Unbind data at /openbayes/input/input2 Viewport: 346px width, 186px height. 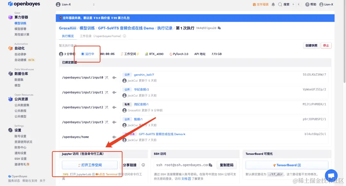107,107
